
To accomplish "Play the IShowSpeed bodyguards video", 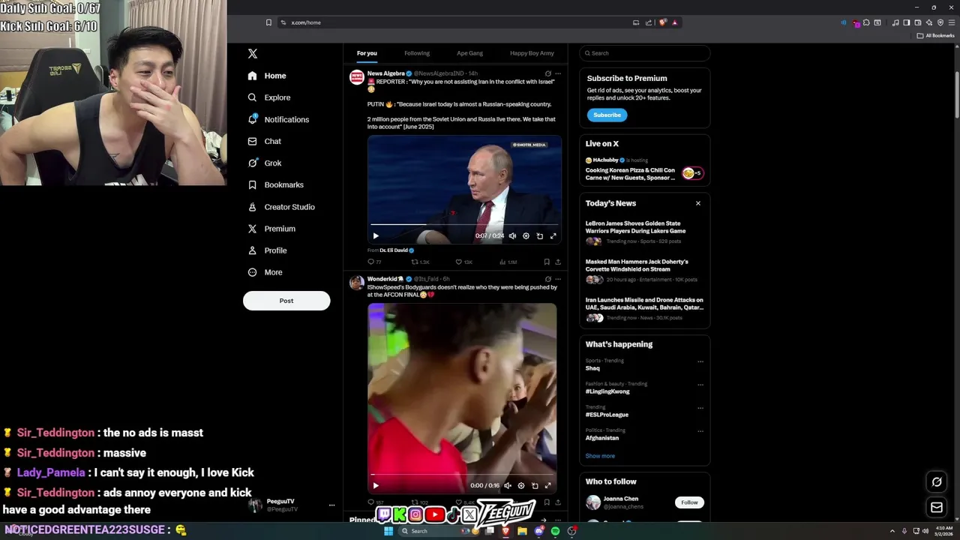I will [376, 485].
